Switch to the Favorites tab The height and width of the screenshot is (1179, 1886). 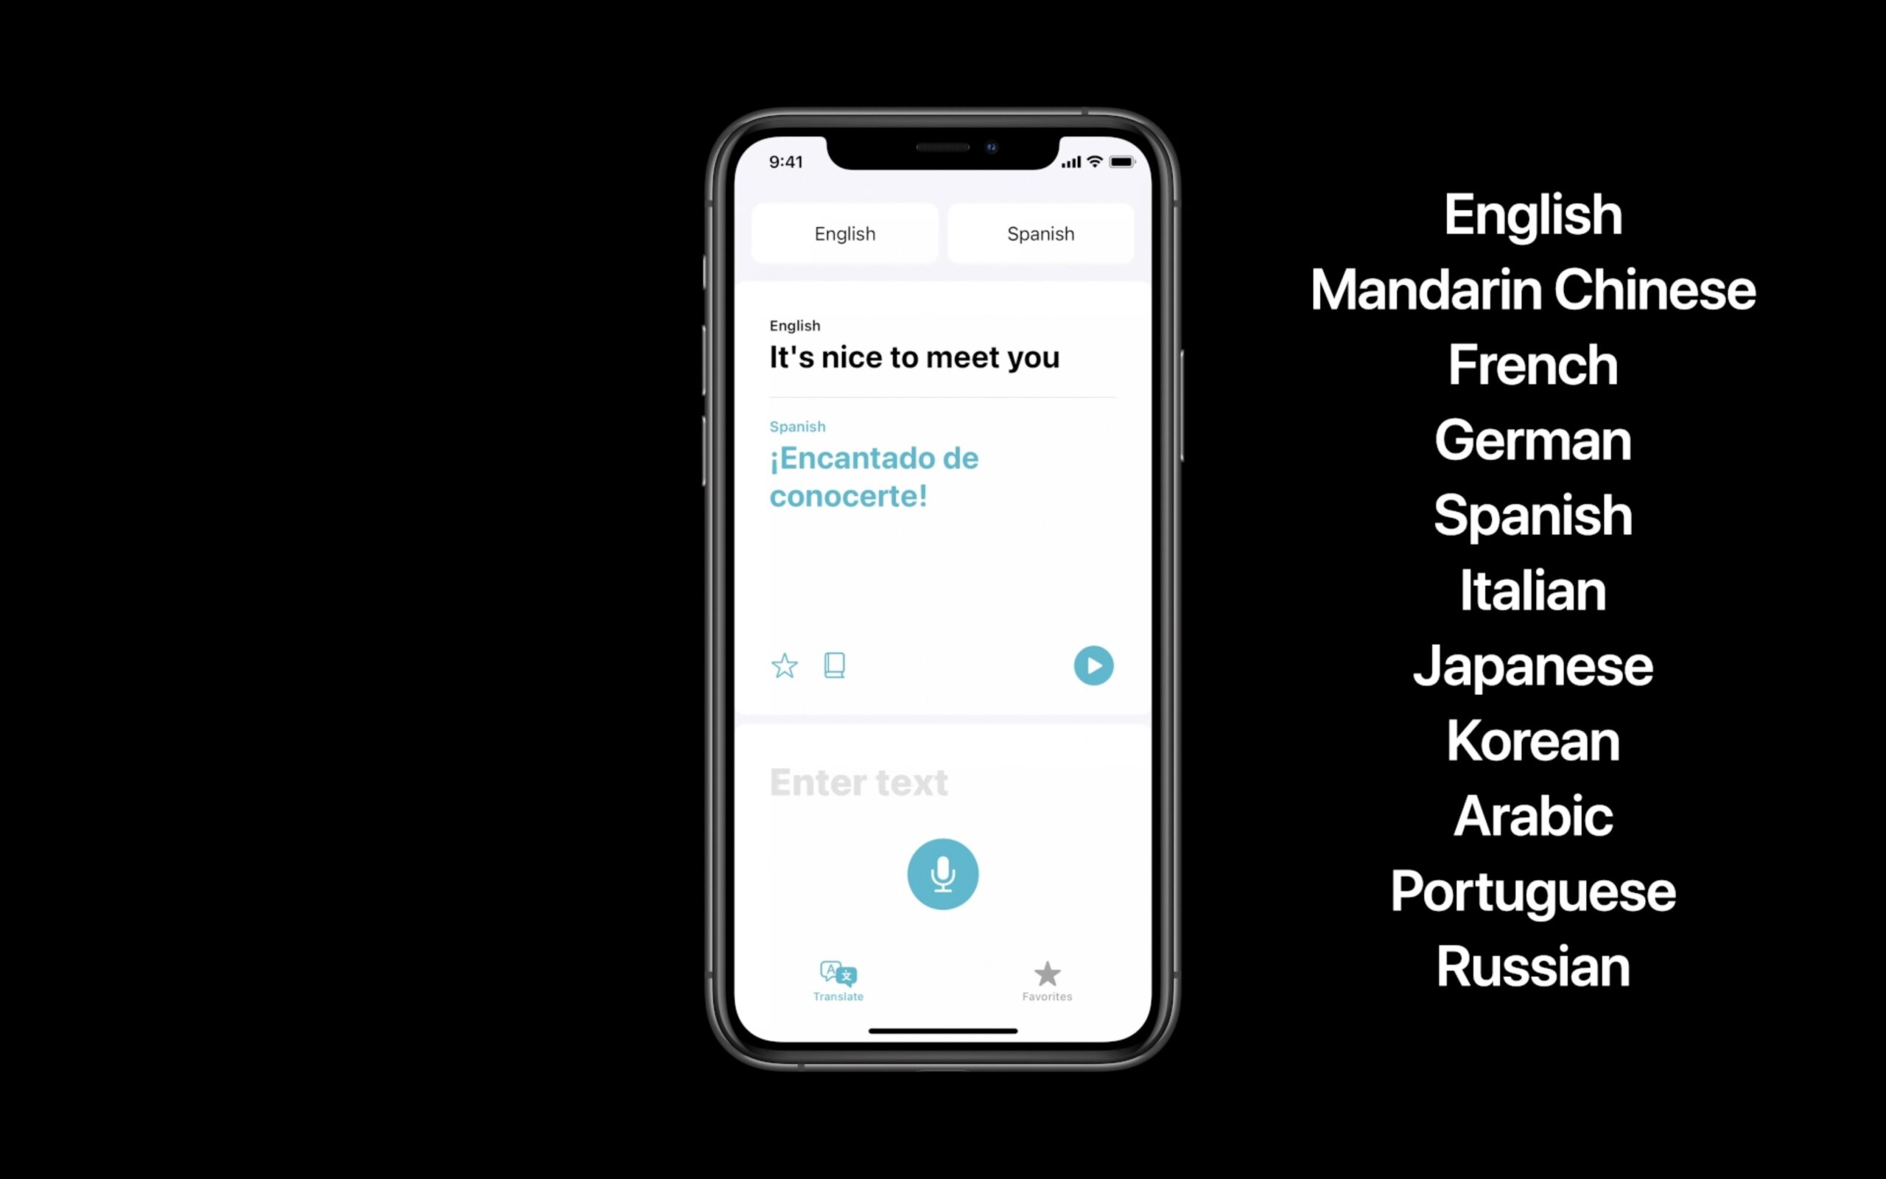(1047, 978)
